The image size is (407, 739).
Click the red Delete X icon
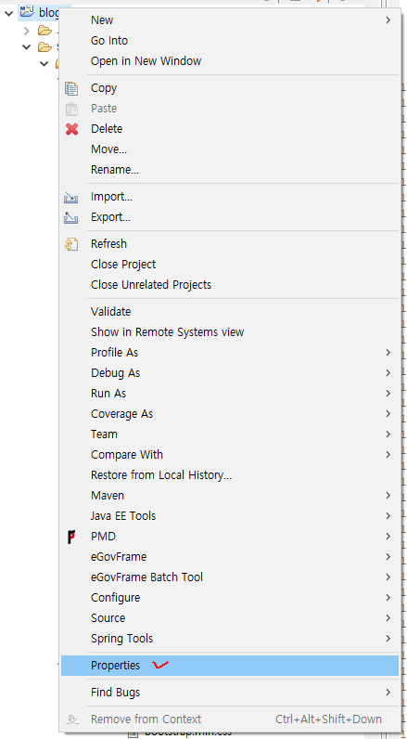pos(71,129)
